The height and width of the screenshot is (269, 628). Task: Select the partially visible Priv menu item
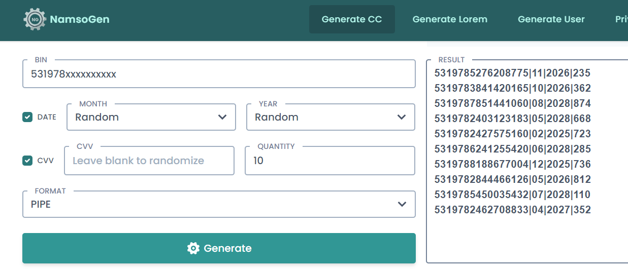click(x=621, y=19)
